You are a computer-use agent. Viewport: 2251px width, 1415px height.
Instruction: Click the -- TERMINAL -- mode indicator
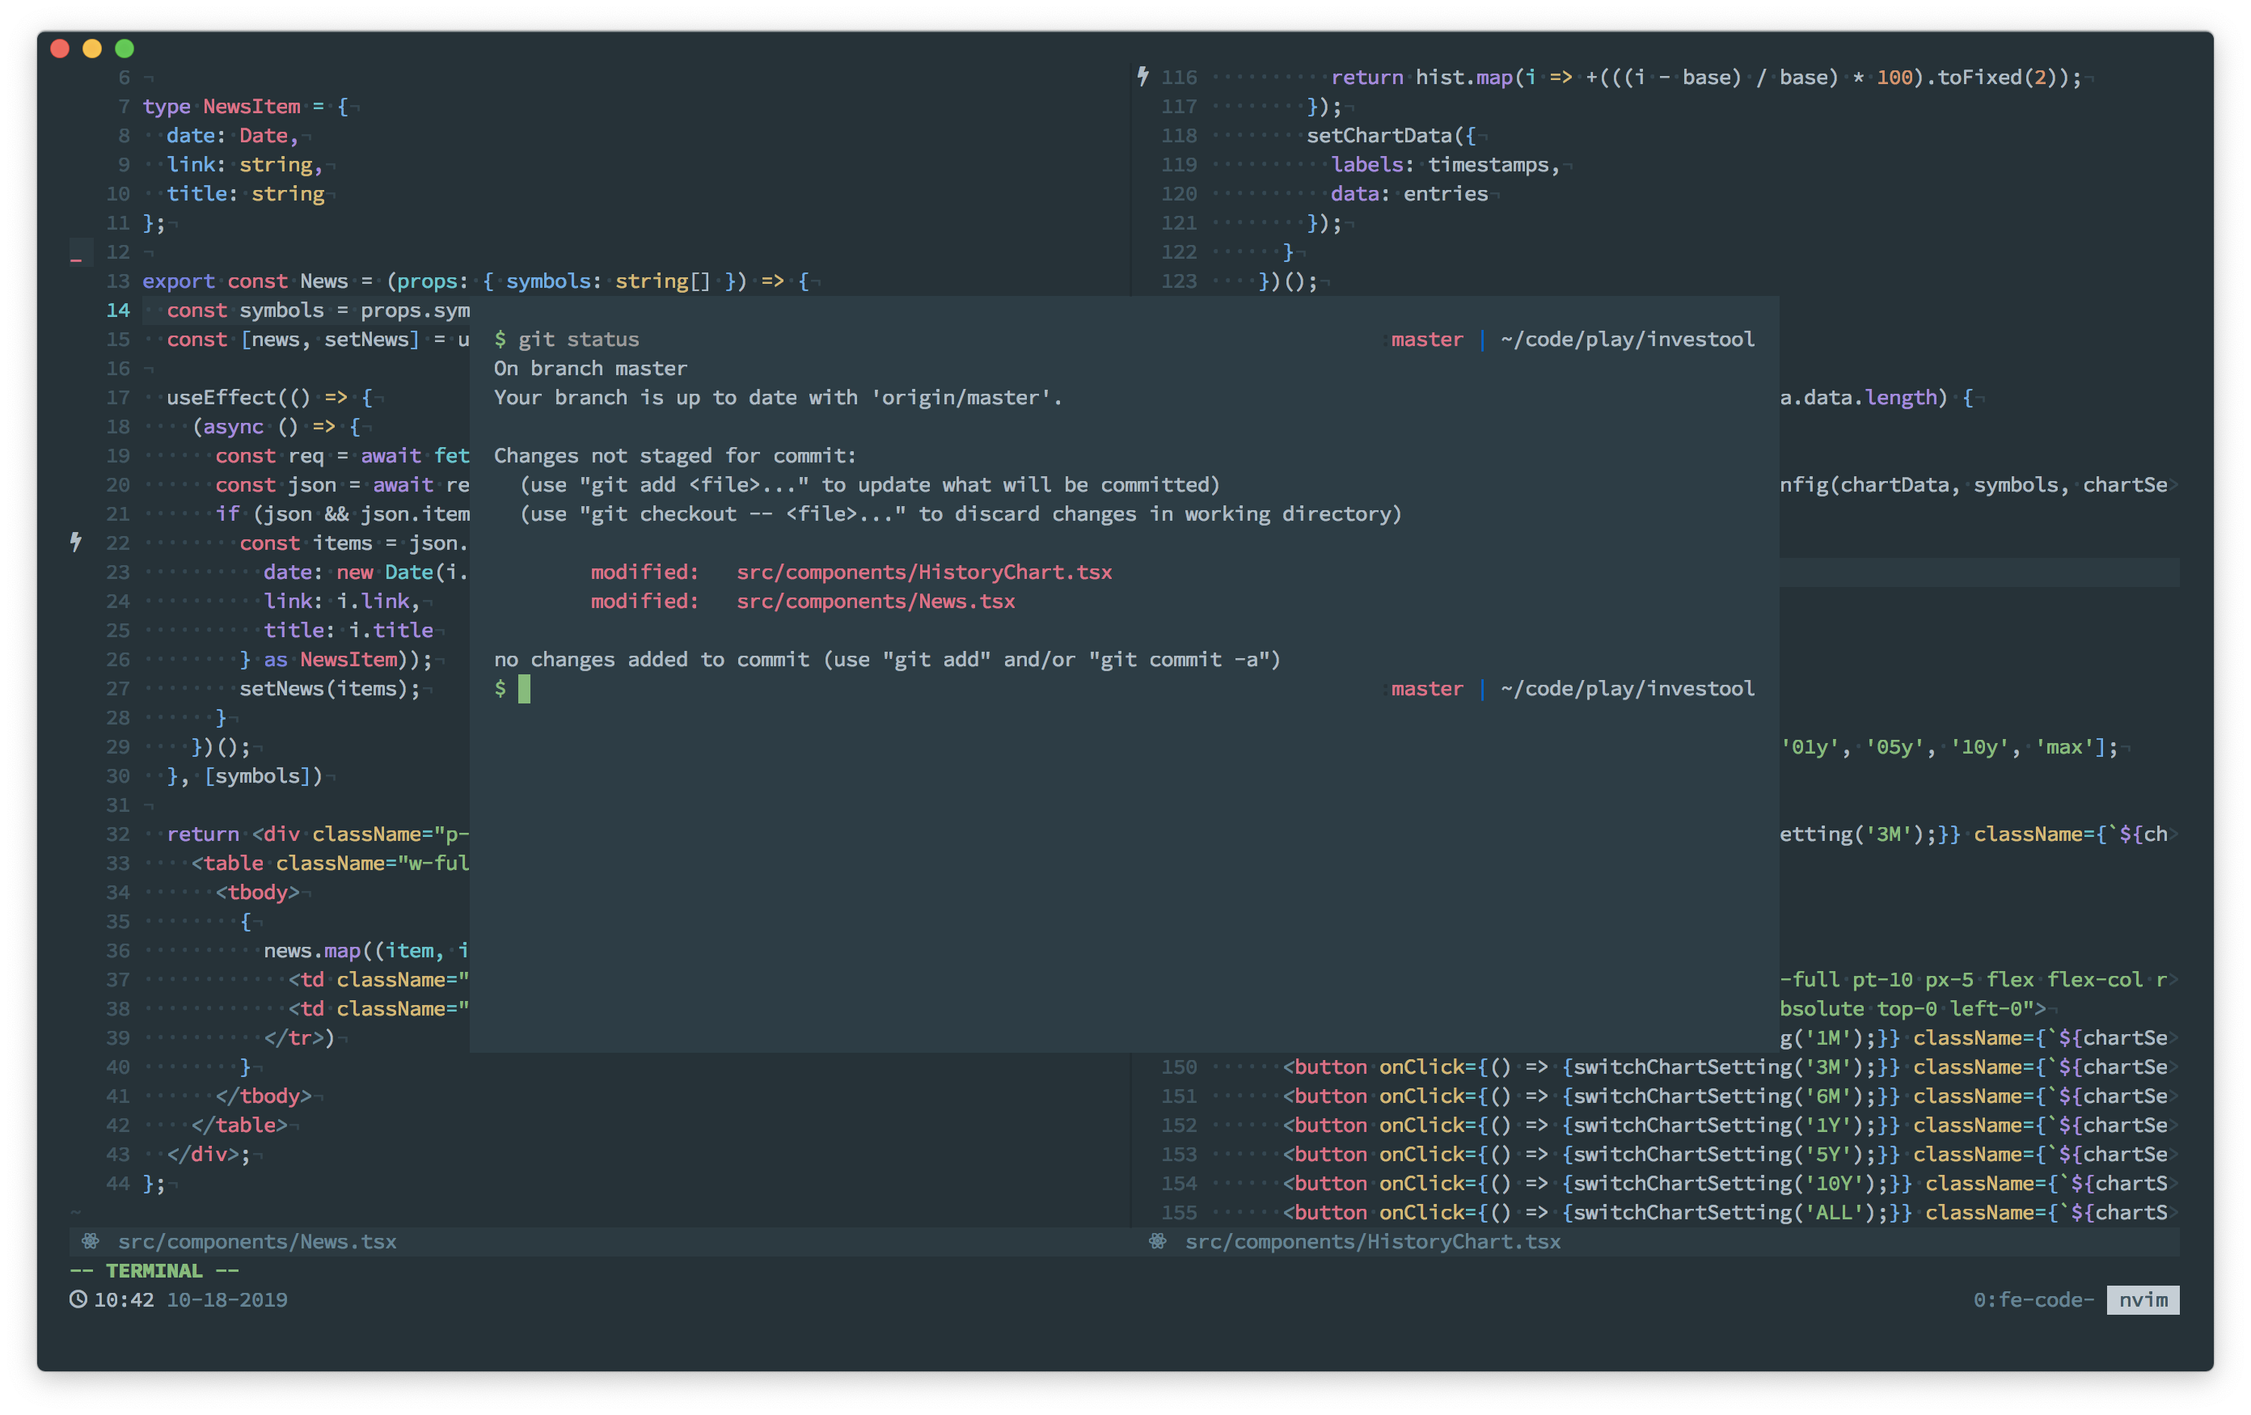pos(154,1270)
